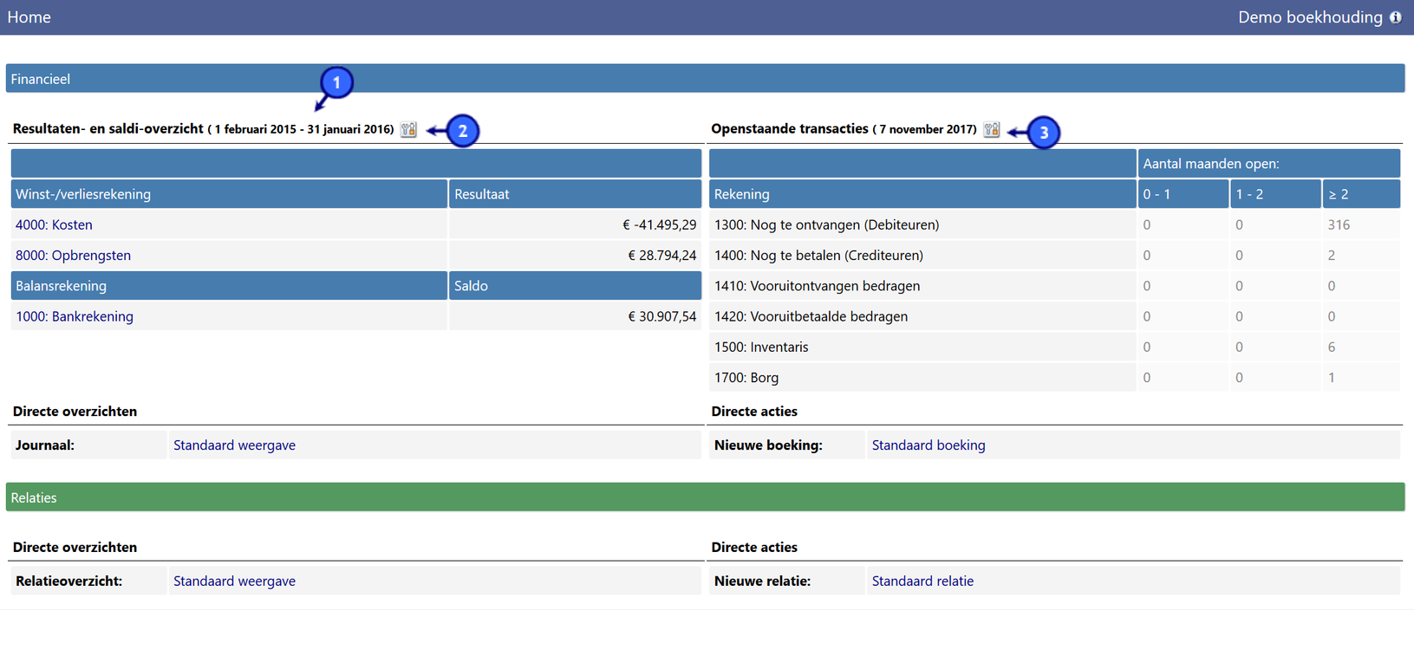Select the € 30.907,54 saldo value

(661, 316)
